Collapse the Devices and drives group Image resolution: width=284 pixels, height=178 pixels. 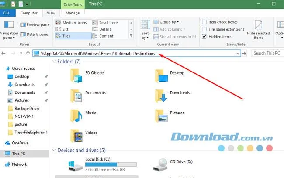[54, 151]
